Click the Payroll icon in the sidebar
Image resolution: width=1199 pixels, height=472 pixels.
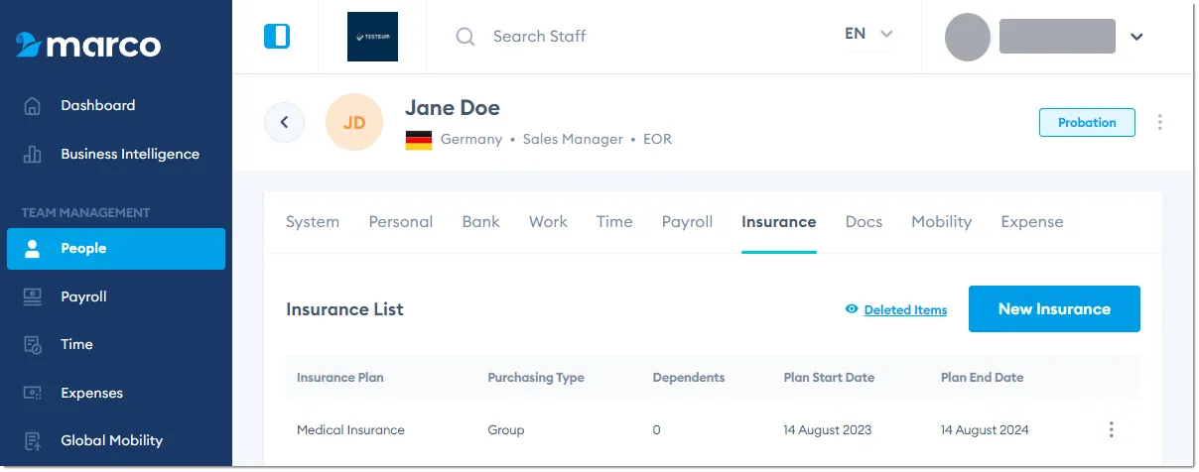pyautogui.click(x=33, y=296)
